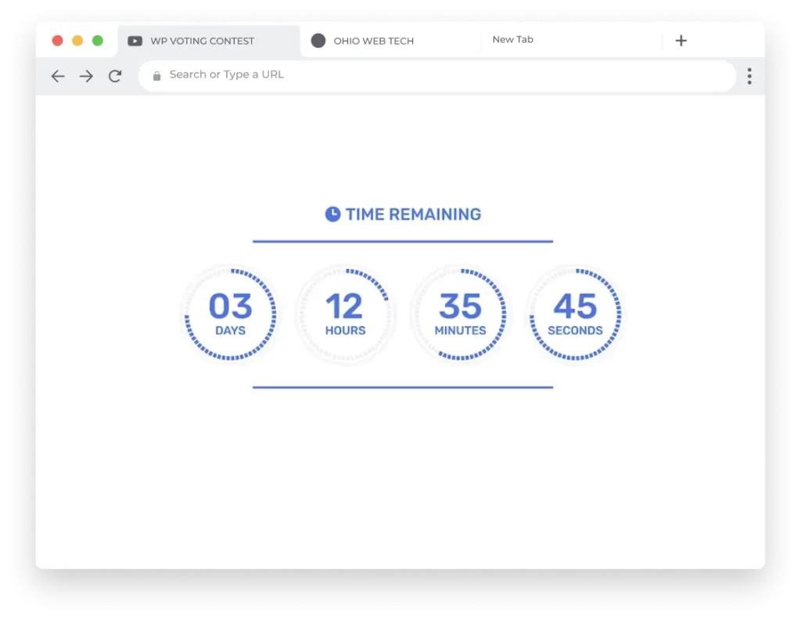
Task: Click the red close window dot
Action: coord(58,41)
